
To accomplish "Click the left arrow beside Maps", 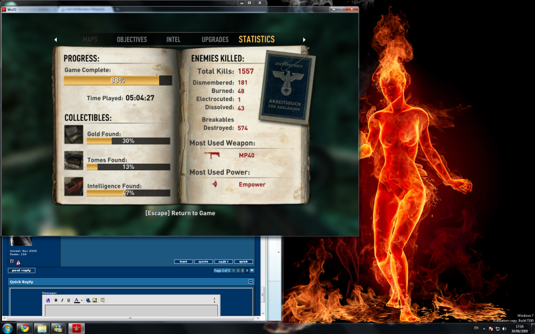I will [x=56, y=39].
